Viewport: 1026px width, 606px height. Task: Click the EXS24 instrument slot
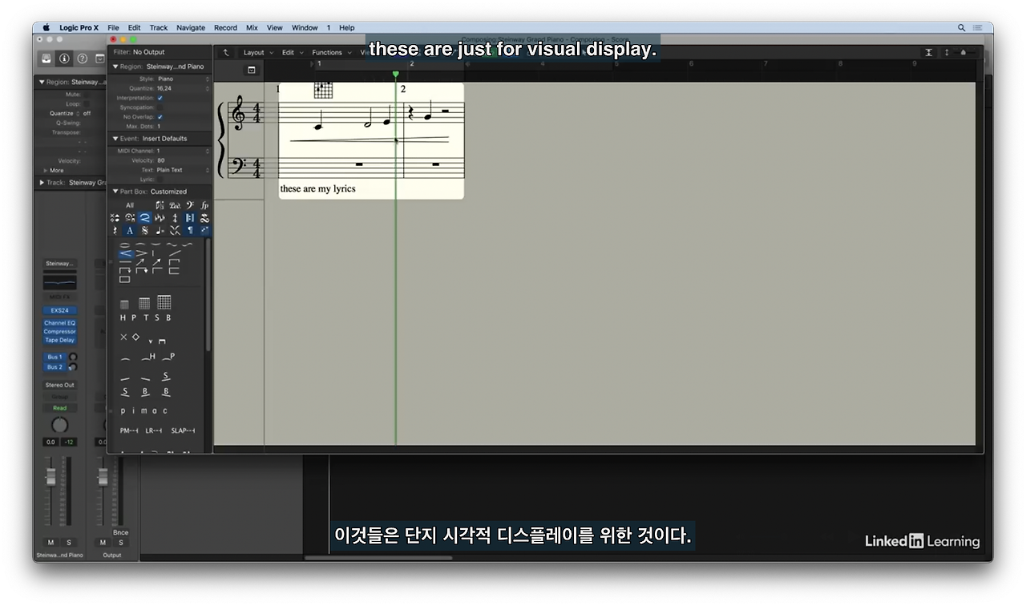click(60, 310)
